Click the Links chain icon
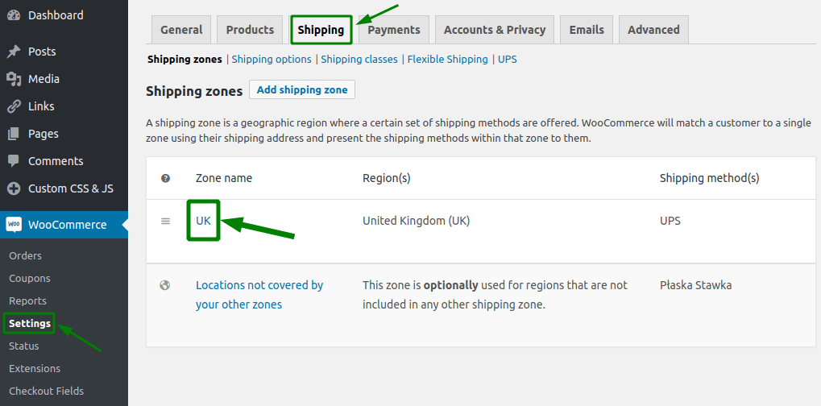821x406 pixels. click(14, 106)
